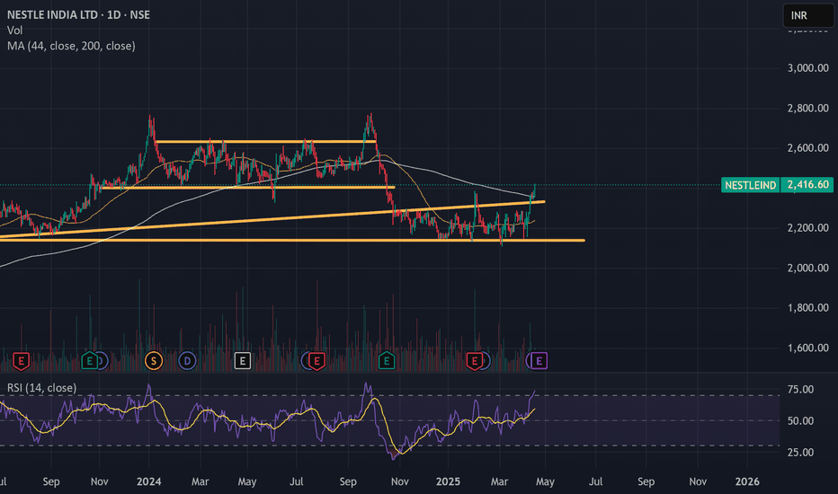Click the 3,000.00 price axis label
This screenshot has width=838, height=494.
pos(808,68)
